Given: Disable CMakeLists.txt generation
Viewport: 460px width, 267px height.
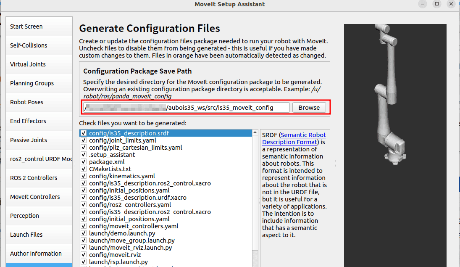Looking at the screenshot, I should pos(84,169).
